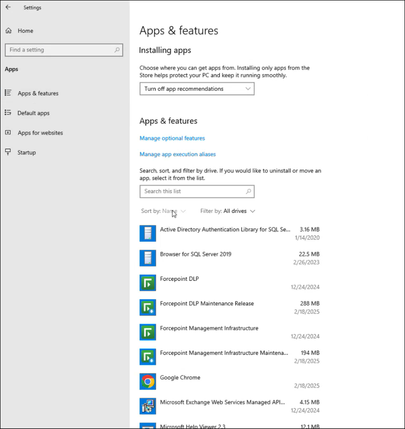
Task: Select Default apps in the sidebar
Action: coord(33,113)
